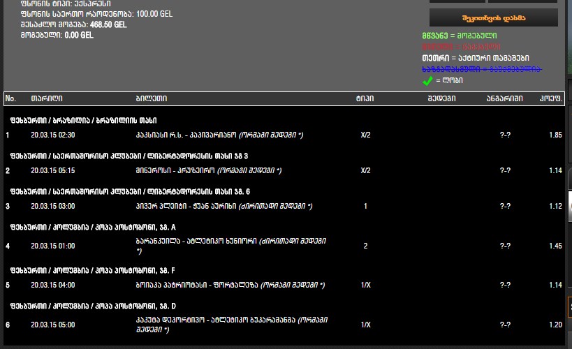Image resolution: width=572 pixels, height=349 pixels.
Task: Click the orange შეკითხვის დასმა button
Action: click(x=494, y=18)
